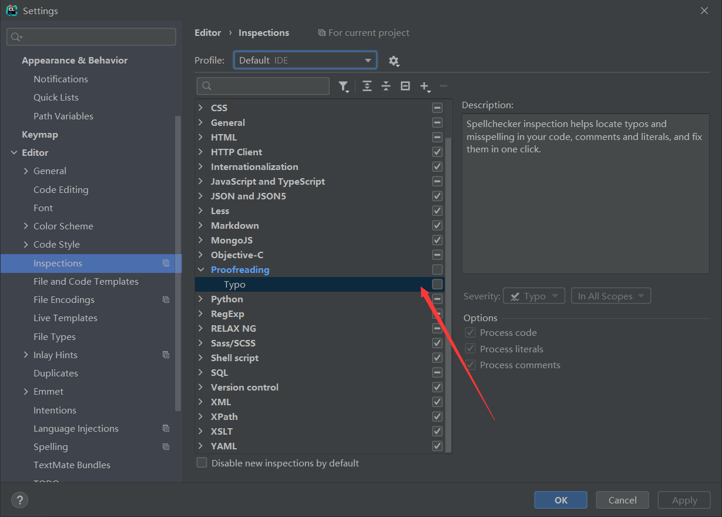722x517 pixels.
Task: Toggle the Shell script checkbox
Action: pos(437,358)
